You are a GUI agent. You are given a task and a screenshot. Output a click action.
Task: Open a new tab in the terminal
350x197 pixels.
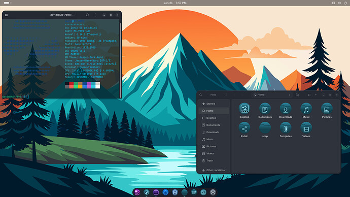[7, 15]
